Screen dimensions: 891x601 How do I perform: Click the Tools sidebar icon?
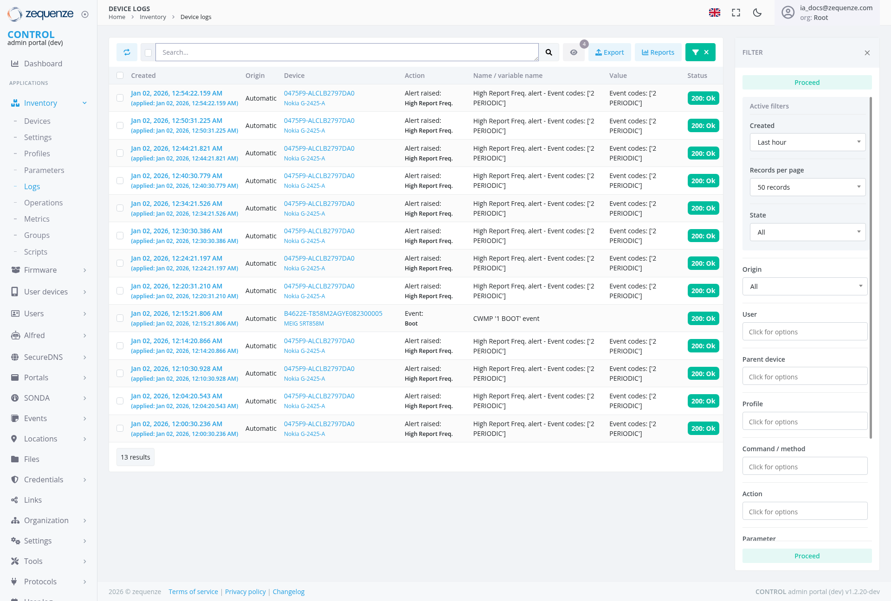15,561
